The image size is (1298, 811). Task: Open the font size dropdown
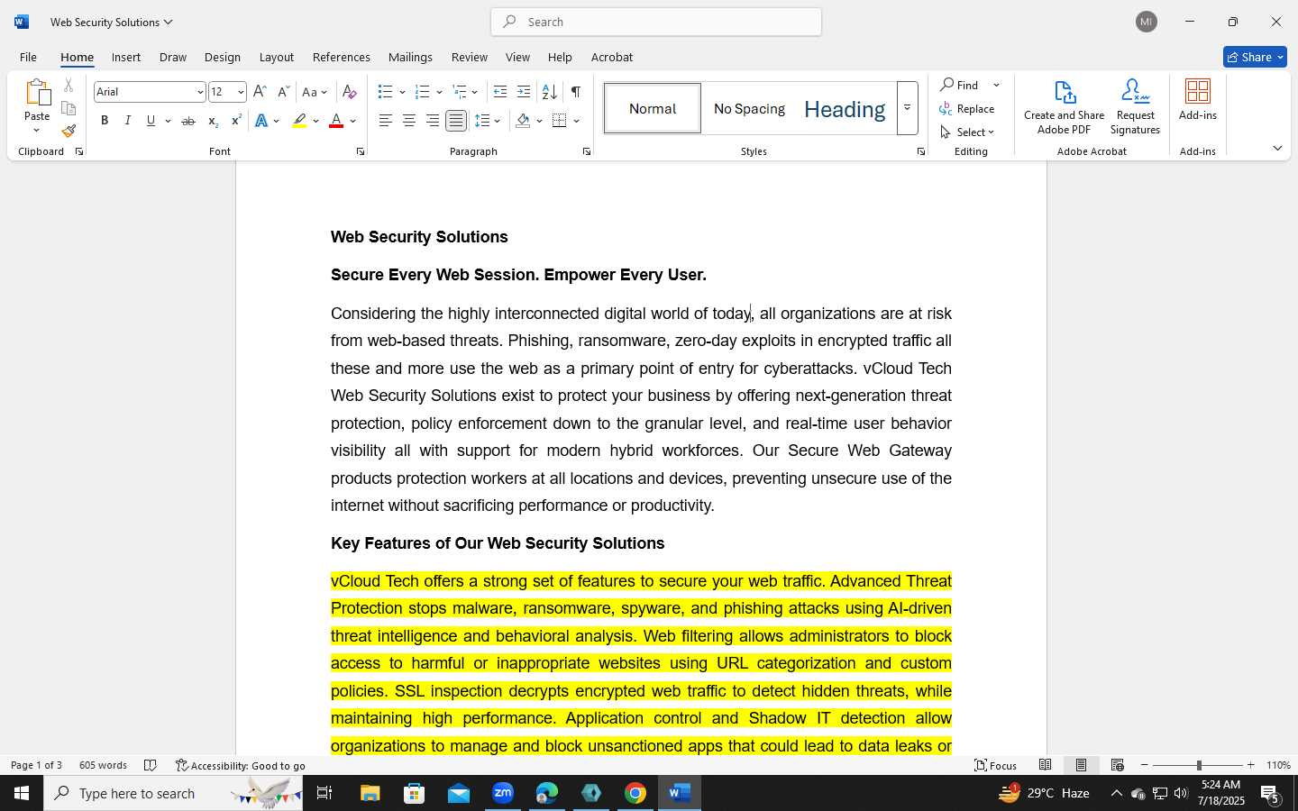coord(241,92)
